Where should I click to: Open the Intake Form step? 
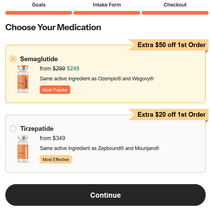tap(107, 5)
